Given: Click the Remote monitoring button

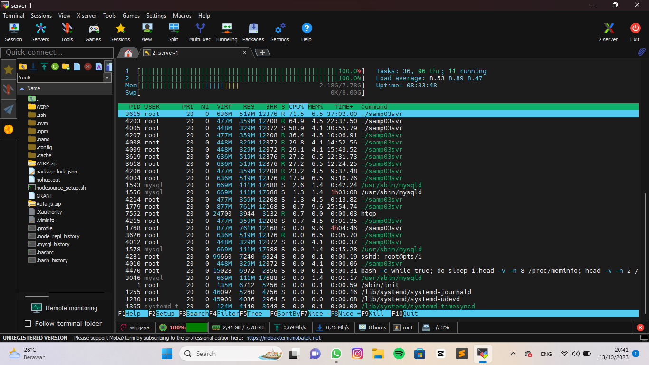Looking at the screenshot, I should [x=64, y=308].
